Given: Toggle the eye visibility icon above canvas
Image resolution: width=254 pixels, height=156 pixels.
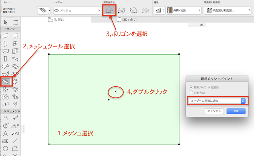Looking at the screenshot, I should click(x=201, y=25).
